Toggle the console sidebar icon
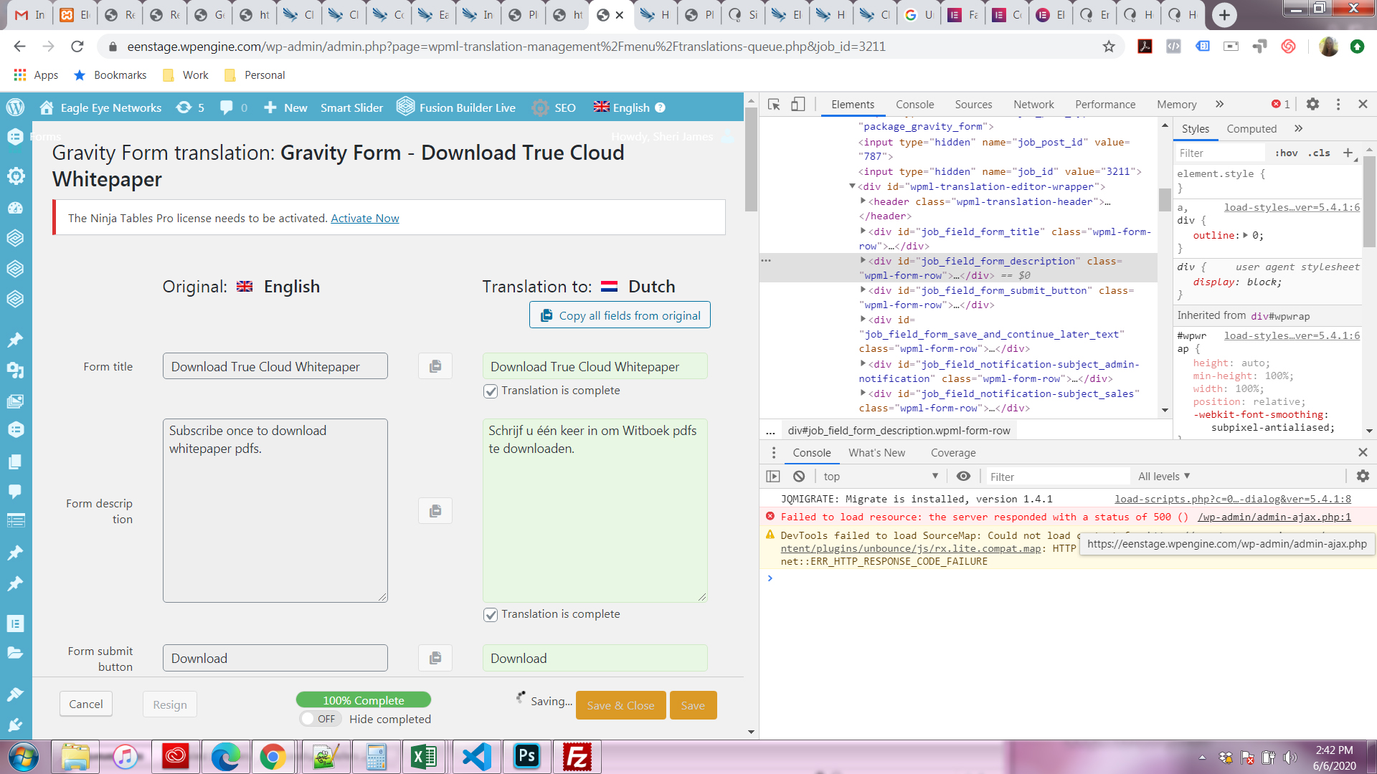The image size is (1377, 774). 773,477
